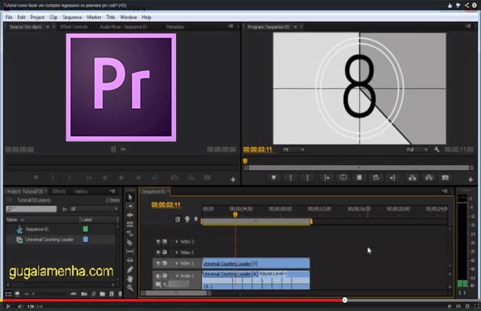The image size is (481, 311).
Task: Click the Extract button in Program monitor
Action: (429, 178)
